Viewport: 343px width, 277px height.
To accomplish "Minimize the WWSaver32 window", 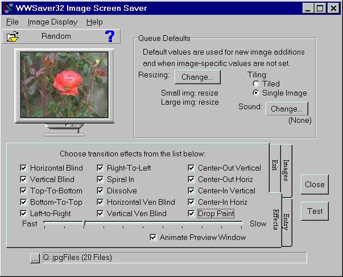I will pyautogui.click(x=308, y=9).
